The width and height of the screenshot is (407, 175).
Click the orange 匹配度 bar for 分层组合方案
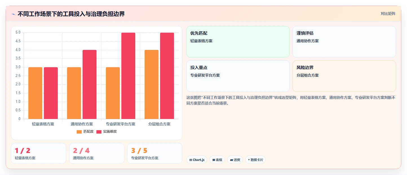pos(152,85)
